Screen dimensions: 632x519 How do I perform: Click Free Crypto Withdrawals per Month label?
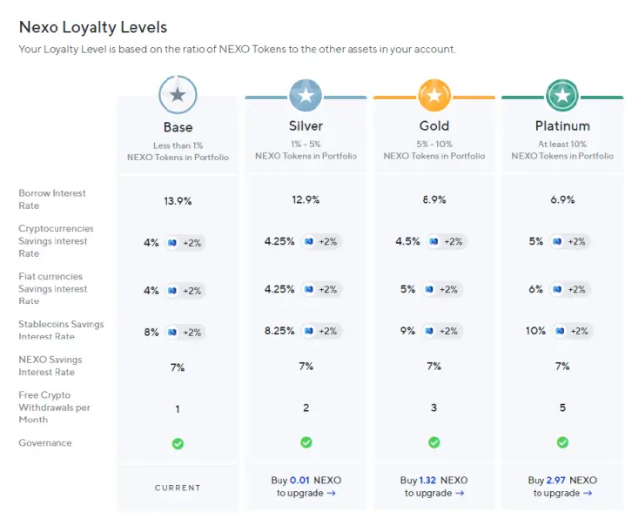click(55, 408)
